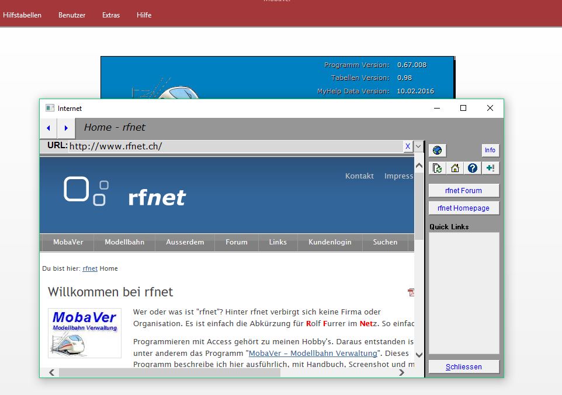The width and height of the screenshot is (562, 395).
Task: Open the Benutzer menu
Action: point(72,15)
